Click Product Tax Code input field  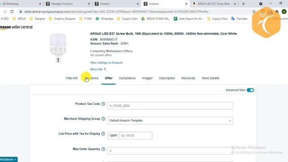tap(170, 106)
